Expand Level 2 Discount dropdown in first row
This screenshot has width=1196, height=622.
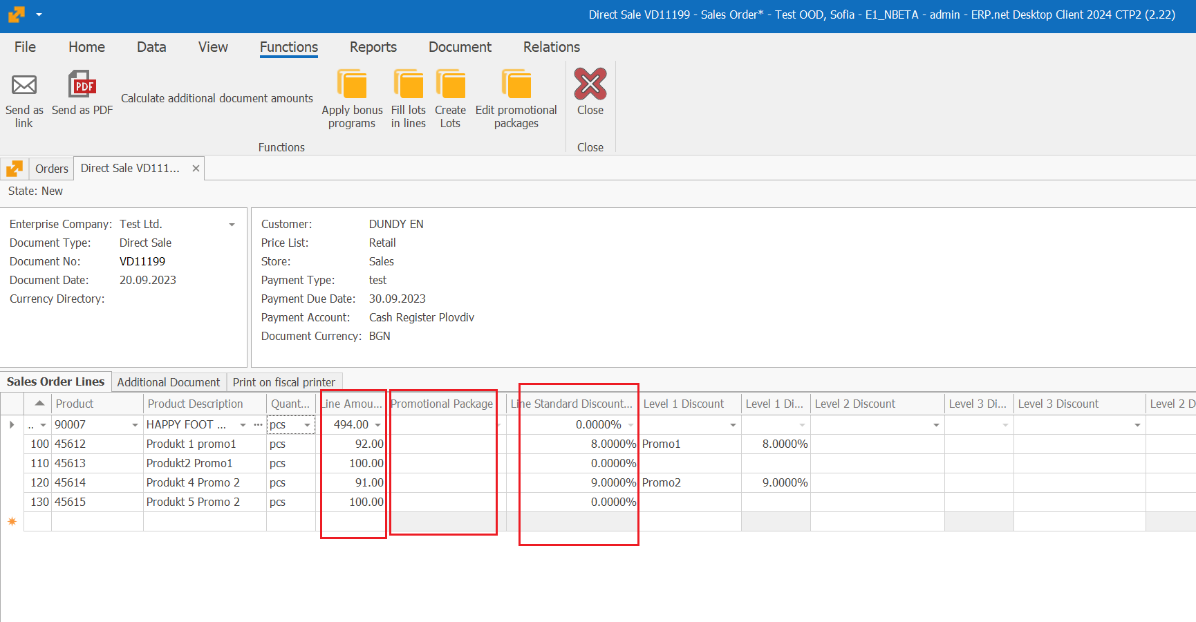point(937,425)
